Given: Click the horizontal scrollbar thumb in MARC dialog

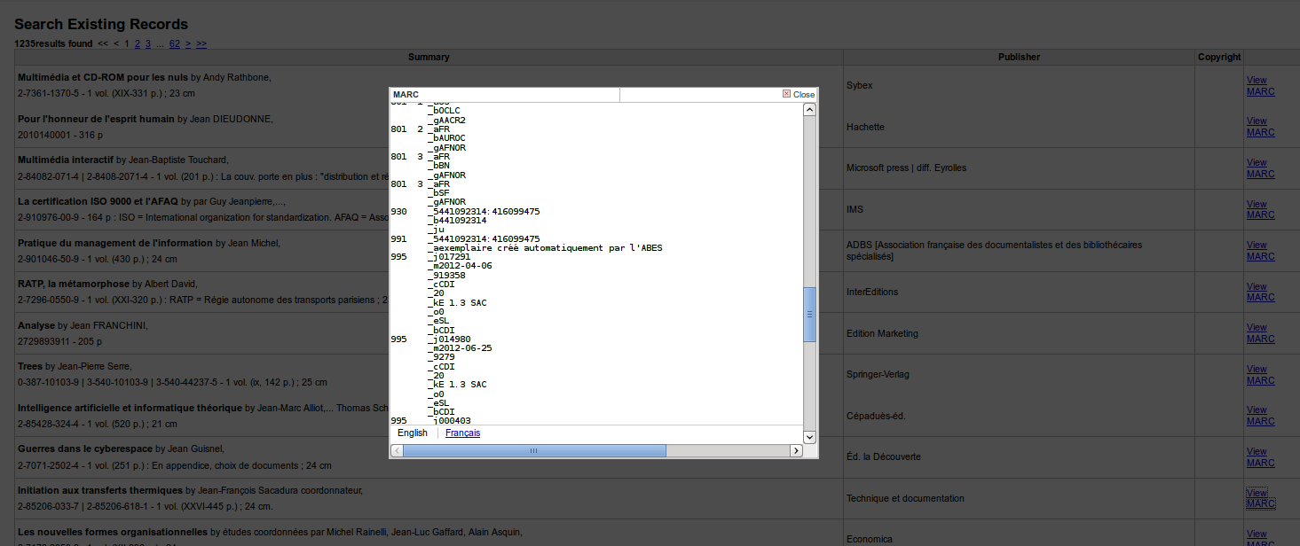Looking at the screenshot, I should click(x=533, y=451).
